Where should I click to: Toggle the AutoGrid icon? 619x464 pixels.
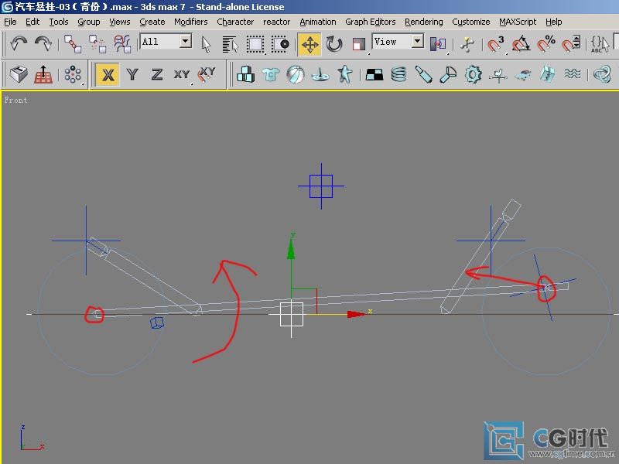[x=43, y=74]
